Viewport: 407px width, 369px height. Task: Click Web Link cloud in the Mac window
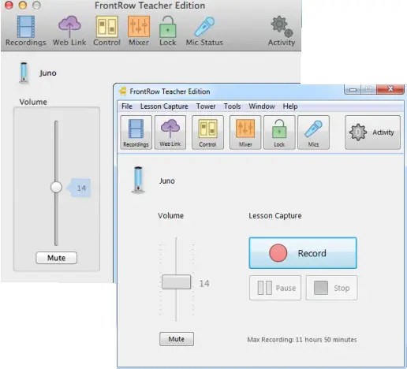click(x=69, y=31)
